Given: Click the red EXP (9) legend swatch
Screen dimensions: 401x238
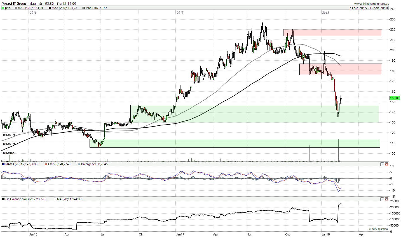Looking at the screenshot, I should tap(46, 164).
